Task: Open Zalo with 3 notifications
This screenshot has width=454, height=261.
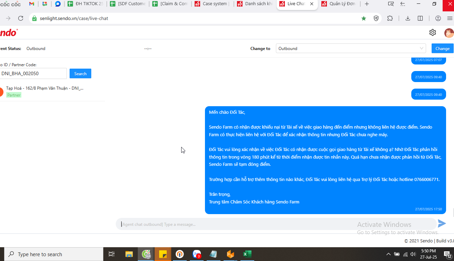Action: (197, 254)
